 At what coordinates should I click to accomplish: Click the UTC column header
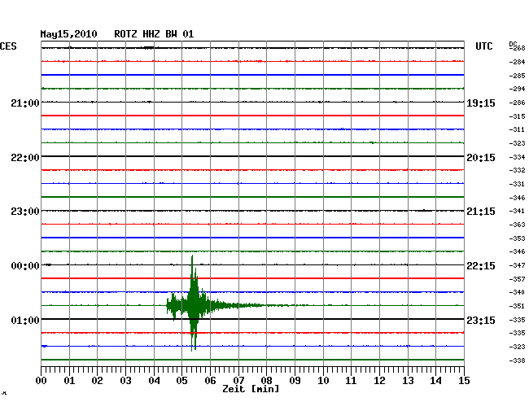(483, 46)
